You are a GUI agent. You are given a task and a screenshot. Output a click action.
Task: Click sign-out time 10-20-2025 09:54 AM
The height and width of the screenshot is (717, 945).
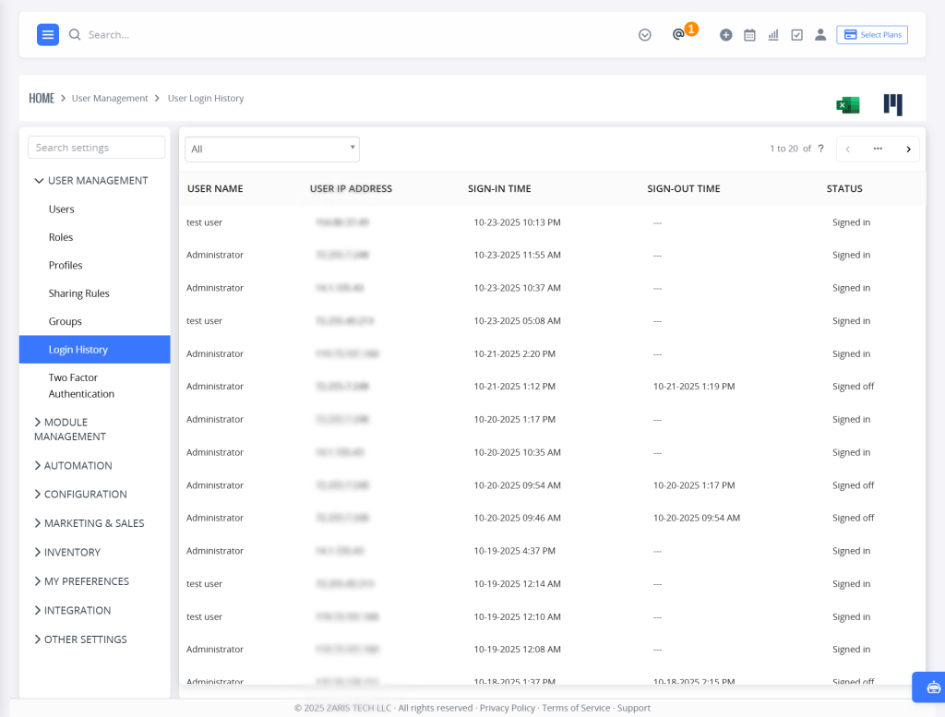(696, 518)
